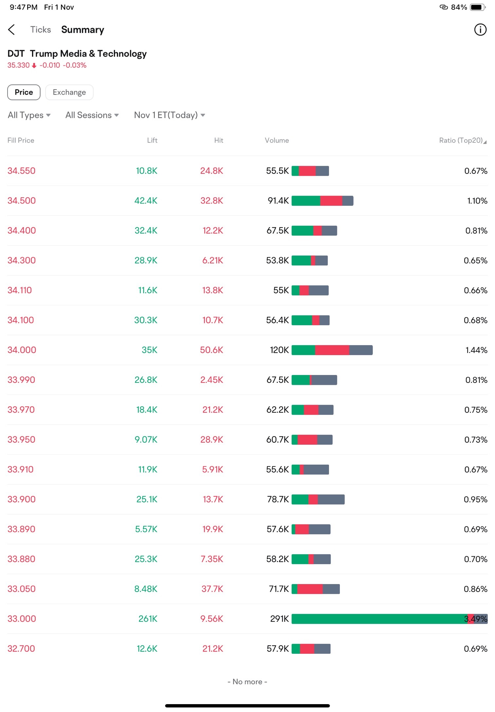Click the Hit column header

pos(219,140)
